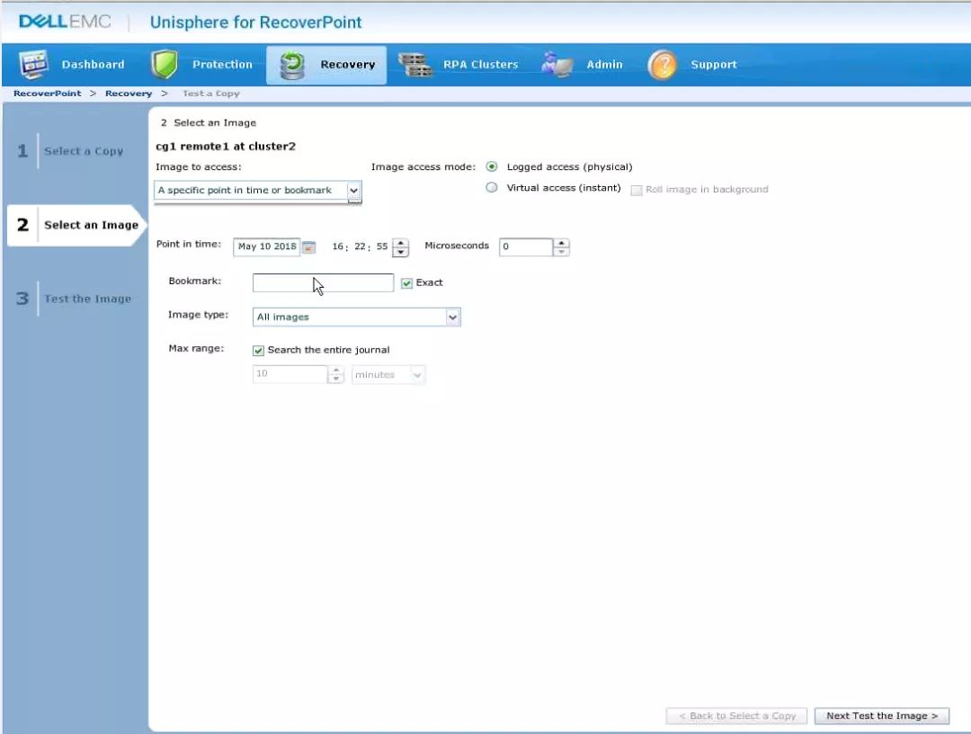The image size is (971, 734).
Task: Uncheck the Exact bookmark checkbox
Action: [x=407, y=283]
